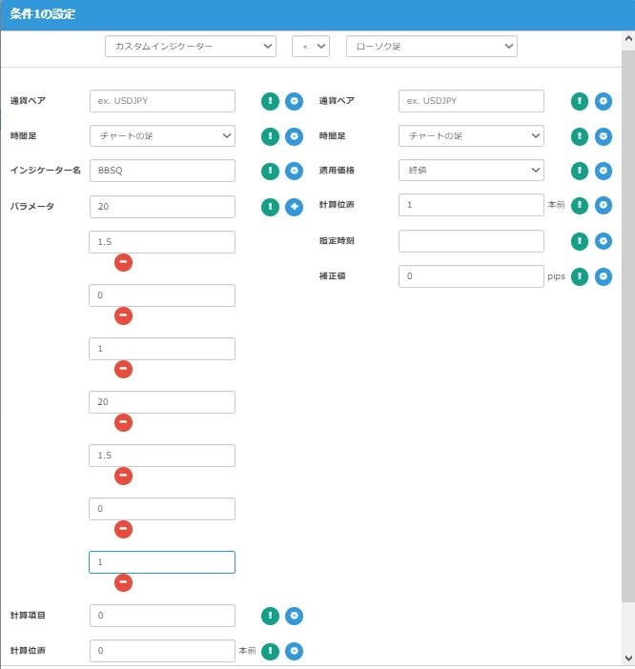The width and height of the screenshot is (635, 669).
Task: Click green info icon for 適用価格
Action: pyautogui.click(x=580, y=172)
